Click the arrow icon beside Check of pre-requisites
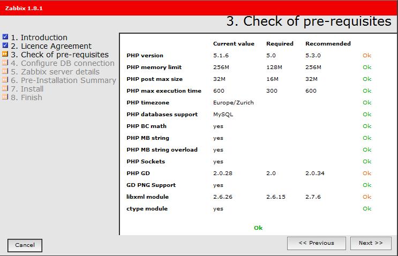The width and height of the screenshot is (398, 256). pyautogui.click(x=5, y=54)
